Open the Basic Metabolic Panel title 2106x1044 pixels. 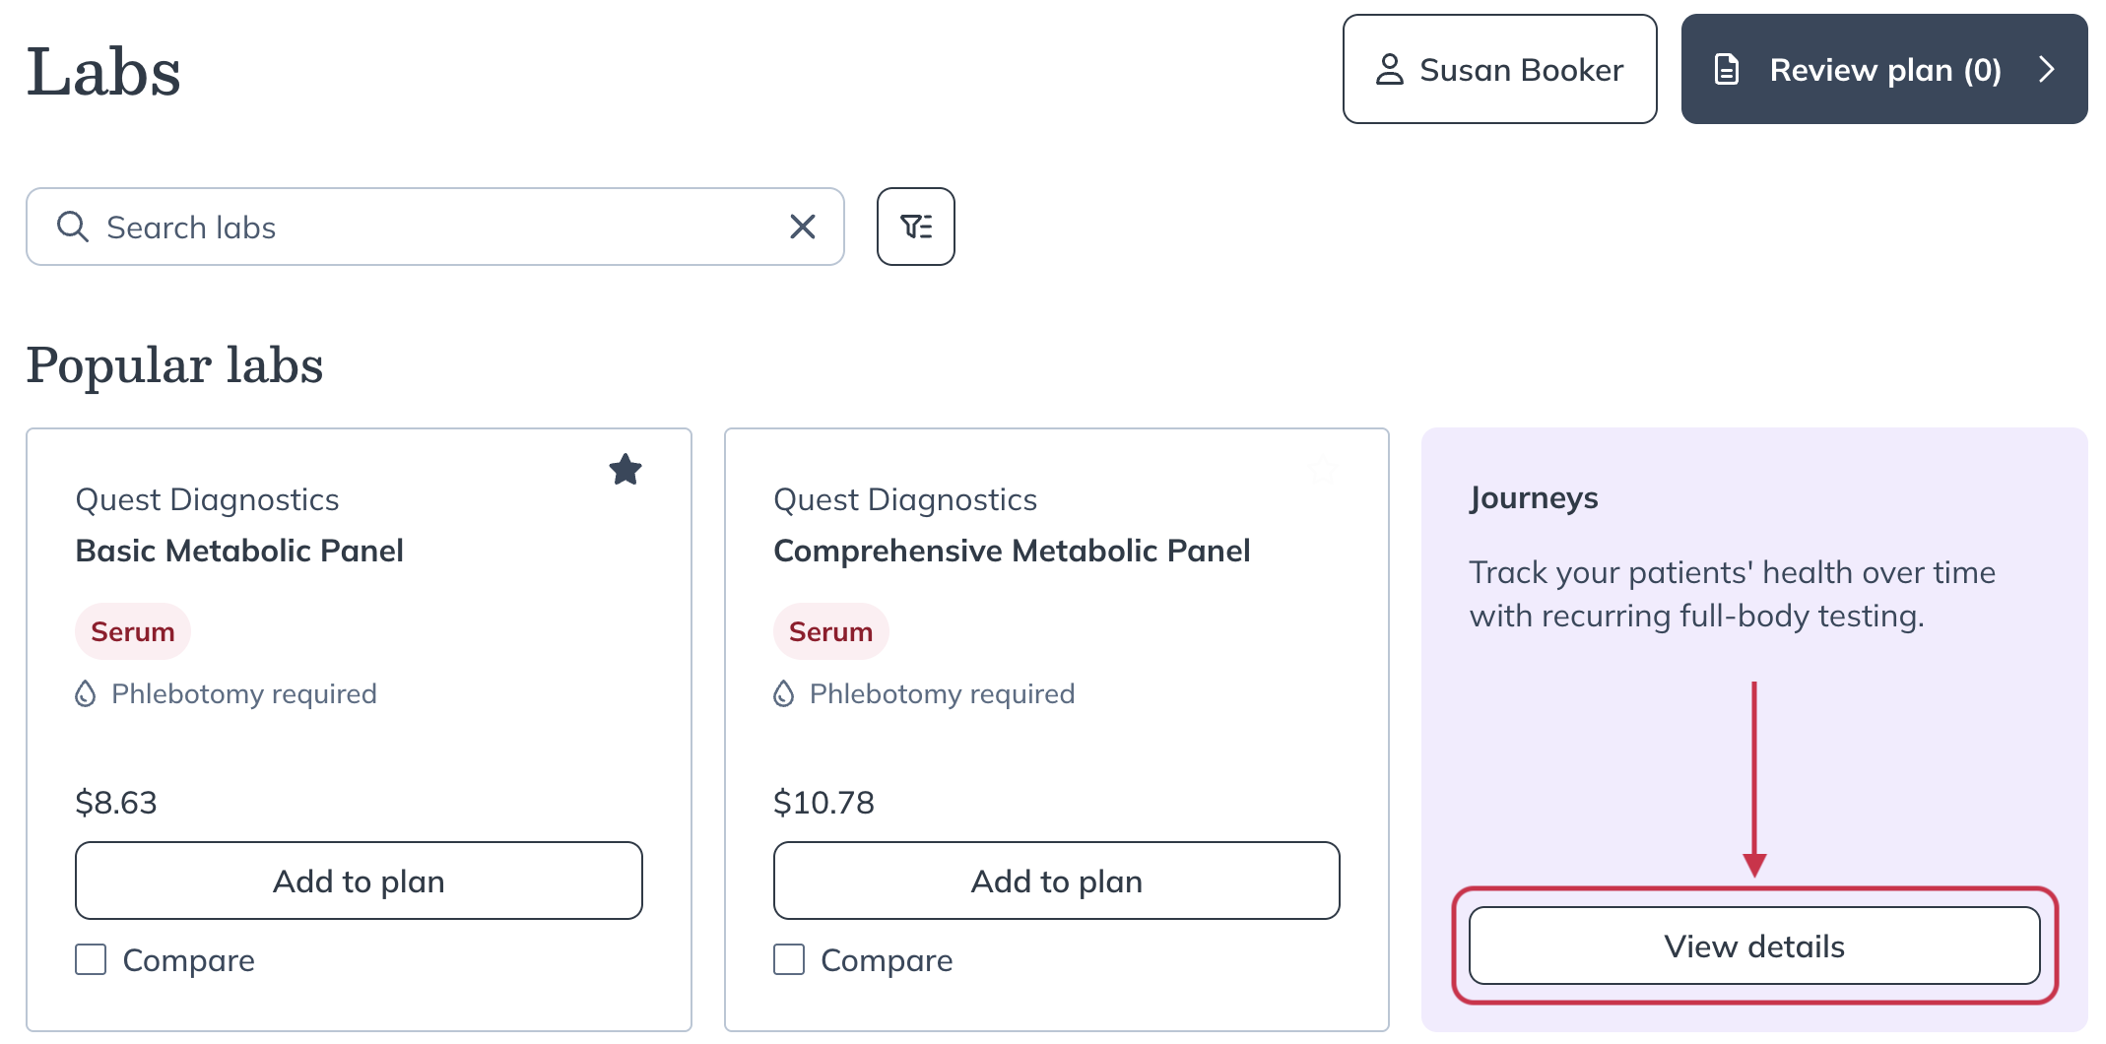tap(239, 551)
